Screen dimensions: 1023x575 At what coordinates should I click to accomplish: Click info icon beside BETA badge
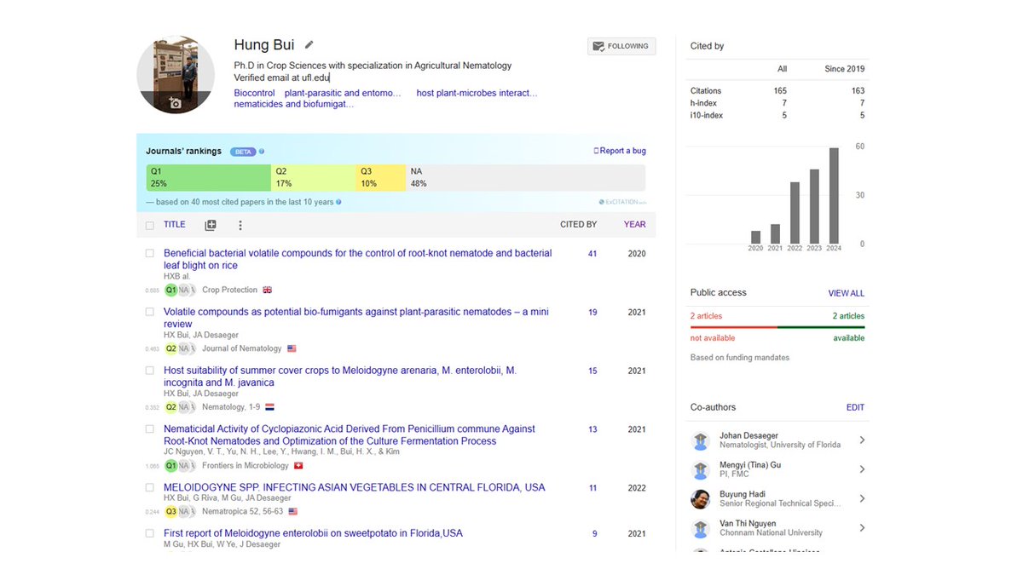[x=261, y=152]
